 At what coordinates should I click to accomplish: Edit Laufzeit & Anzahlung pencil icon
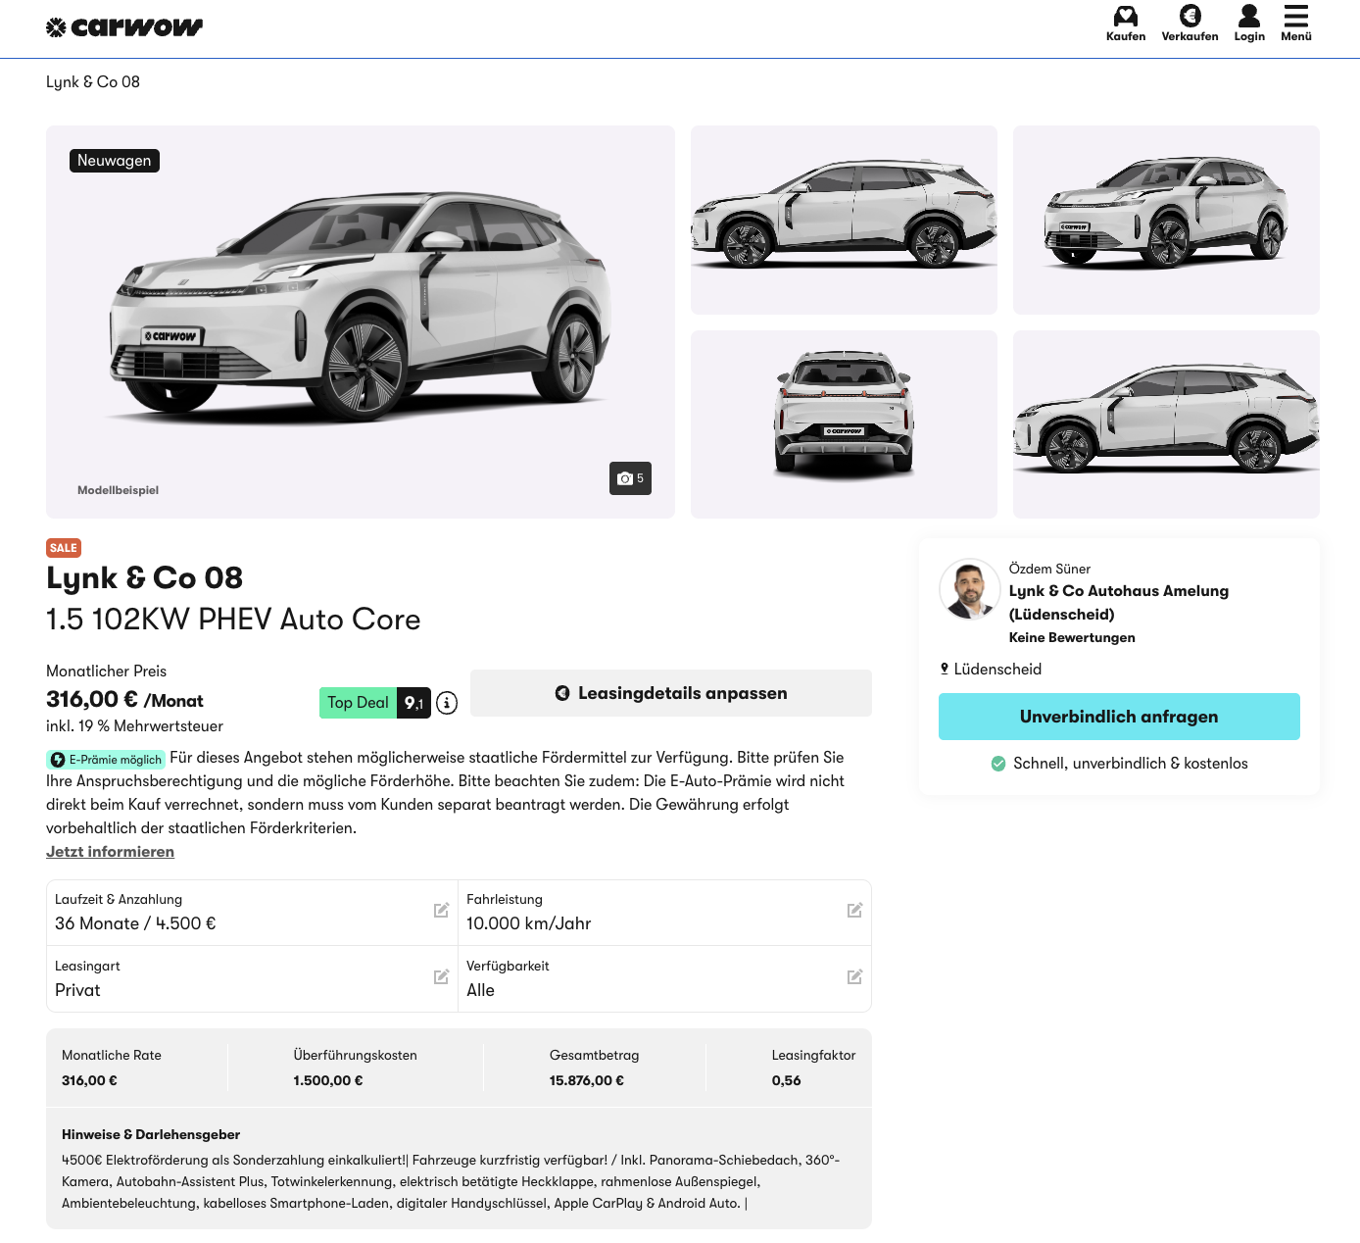pos(442,911)
